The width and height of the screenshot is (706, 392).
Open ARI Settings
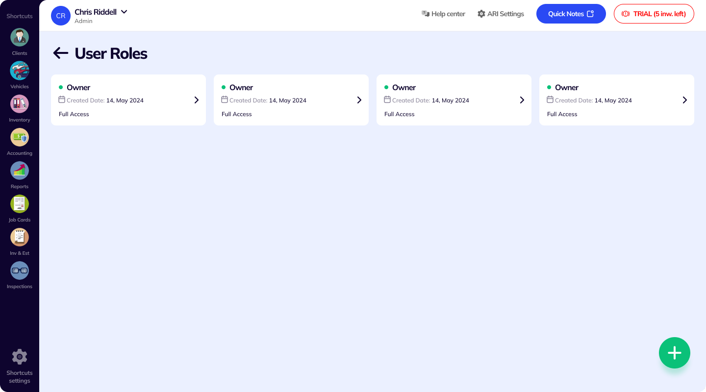tap(501, 14)
